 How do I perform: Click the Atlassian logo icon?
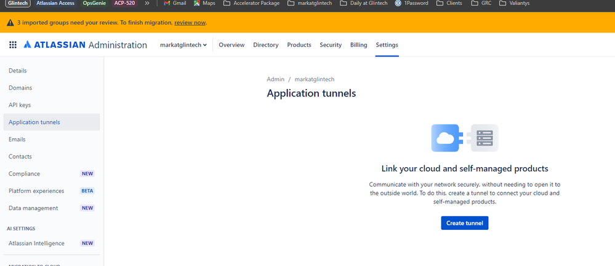click(27, 45)
